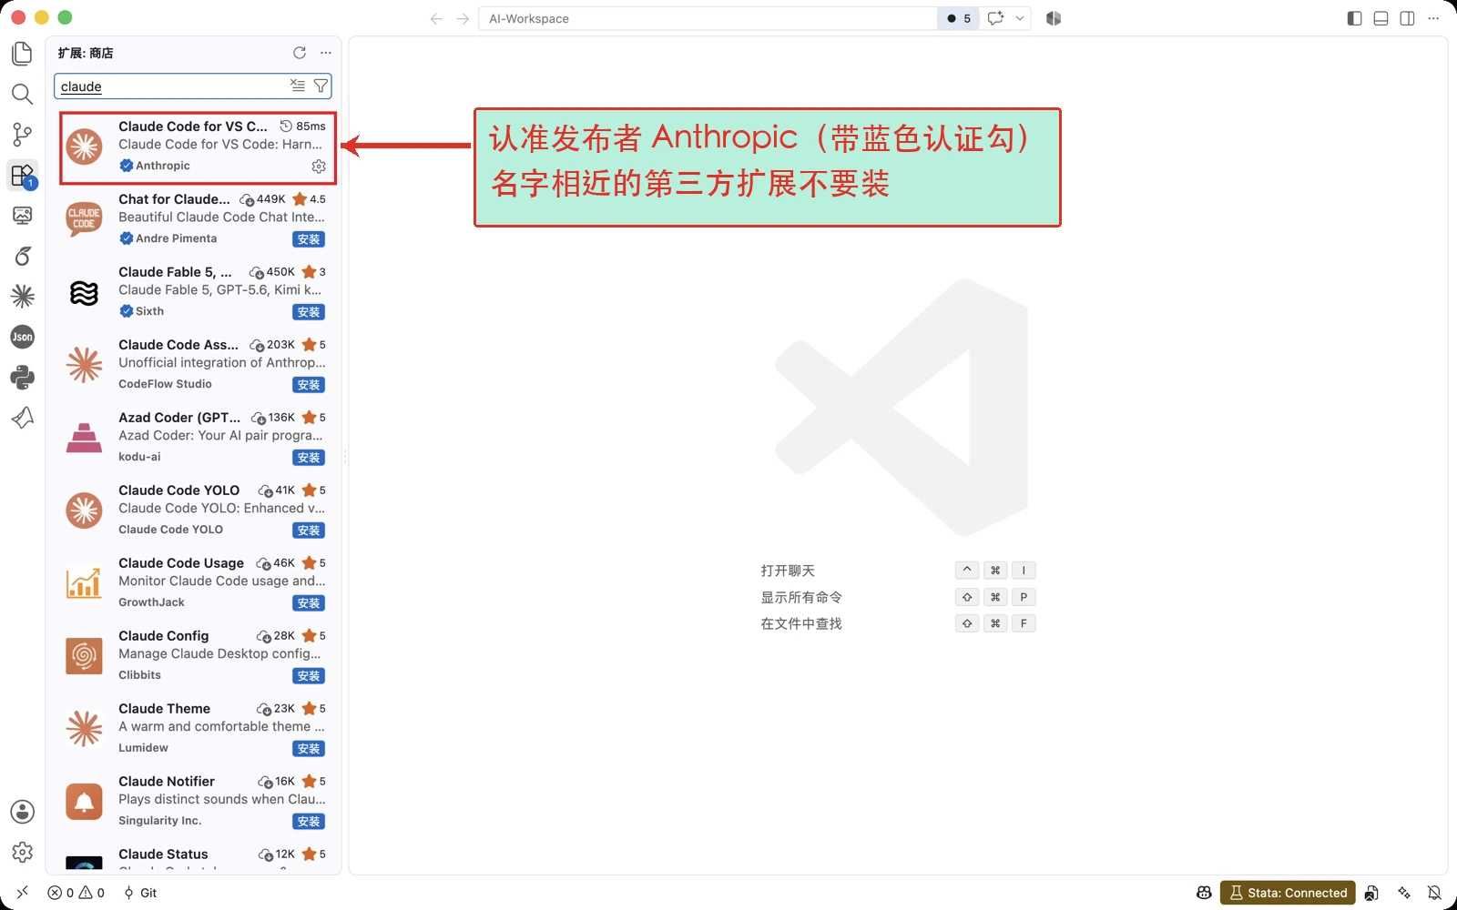Toggle the primary side bar
This screenshot has height=910, width=1457.
click(x=1355, y=18)
